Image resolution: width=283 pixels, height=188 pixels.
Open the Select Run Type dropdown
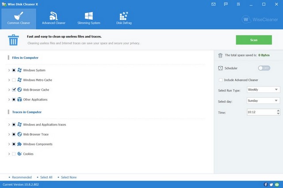pos(263,90)
